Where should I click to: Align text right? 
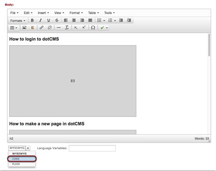[82, 20]
